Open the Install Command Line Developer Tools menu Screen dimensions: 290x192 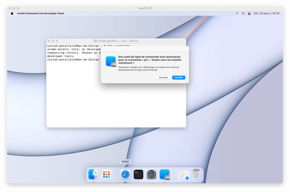click(x=41, y=13)
